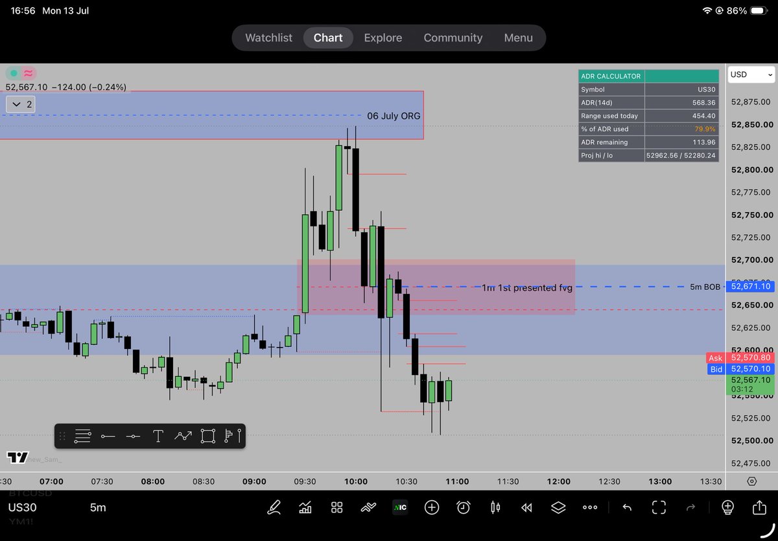Start bar replay with rewind icon
The width and height of the screenshot is (778, 541).
tap(526, 507)
